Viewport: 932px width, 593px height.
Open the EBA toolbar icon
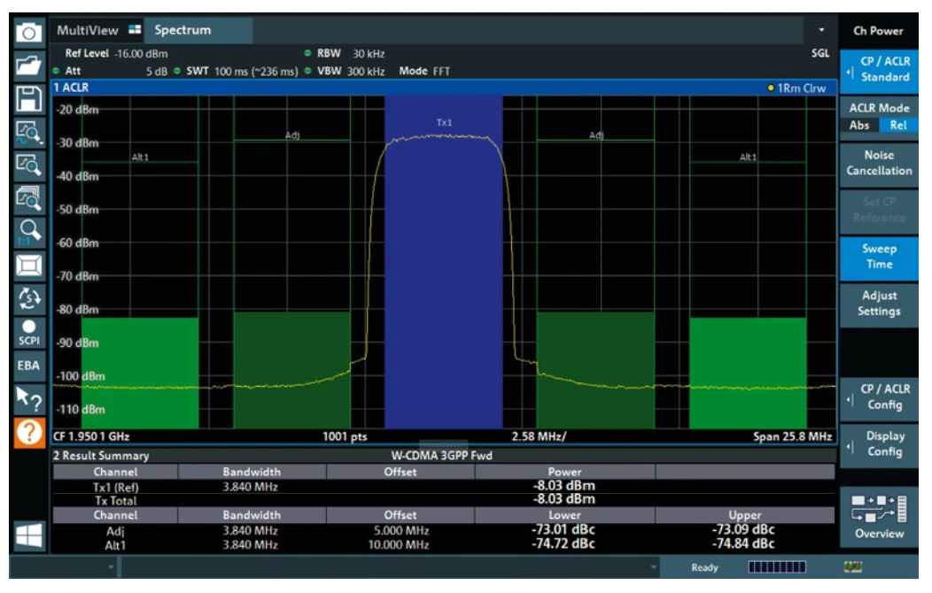[29, 366]
